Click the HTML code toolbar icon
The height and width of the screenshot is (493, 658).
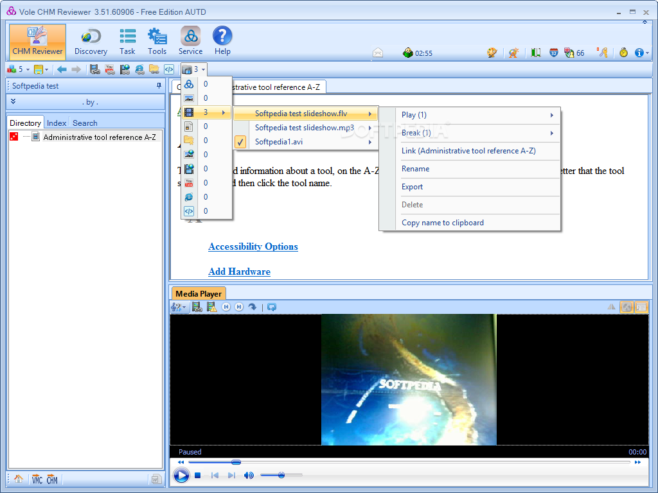pos(169,69)
